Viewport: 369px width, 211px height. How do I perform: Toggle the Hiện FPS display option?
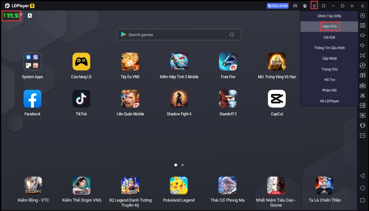(x=329, y=27)
